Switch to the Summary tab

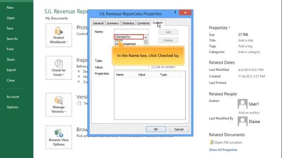click(113, 23)
